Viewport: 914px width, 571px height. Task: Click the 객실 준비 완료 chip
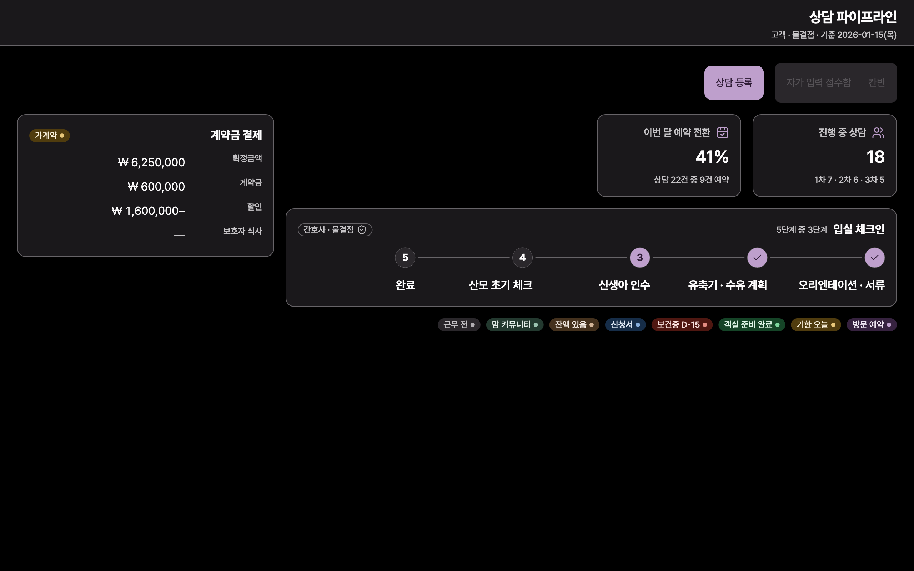(752, 325)
